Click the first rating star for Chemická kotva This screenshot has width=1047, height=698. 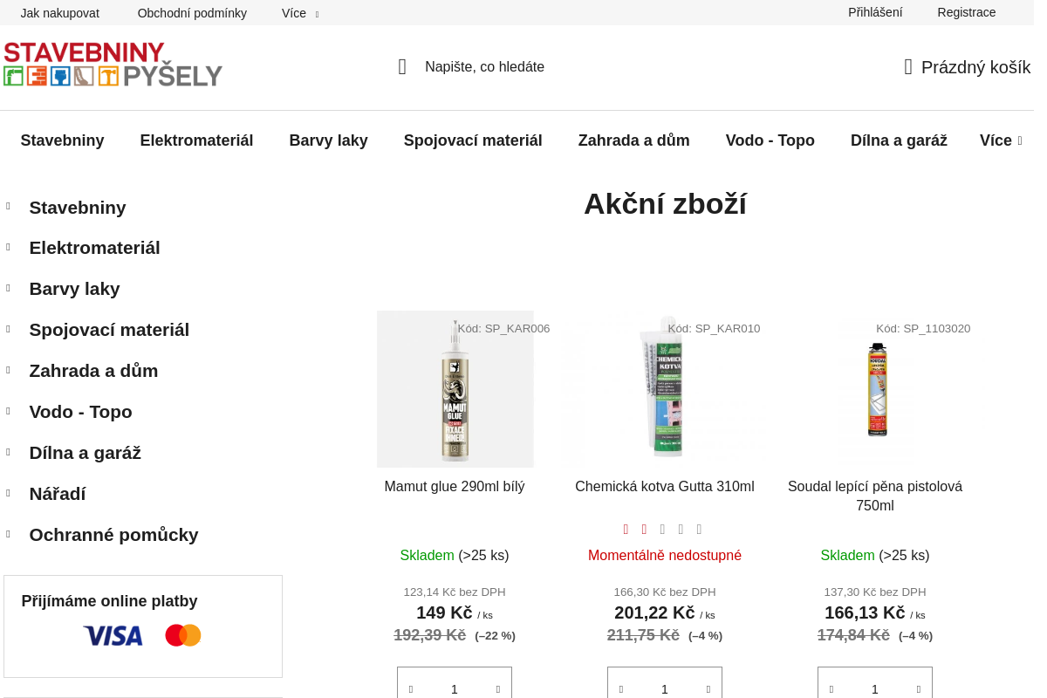(626, 530)
